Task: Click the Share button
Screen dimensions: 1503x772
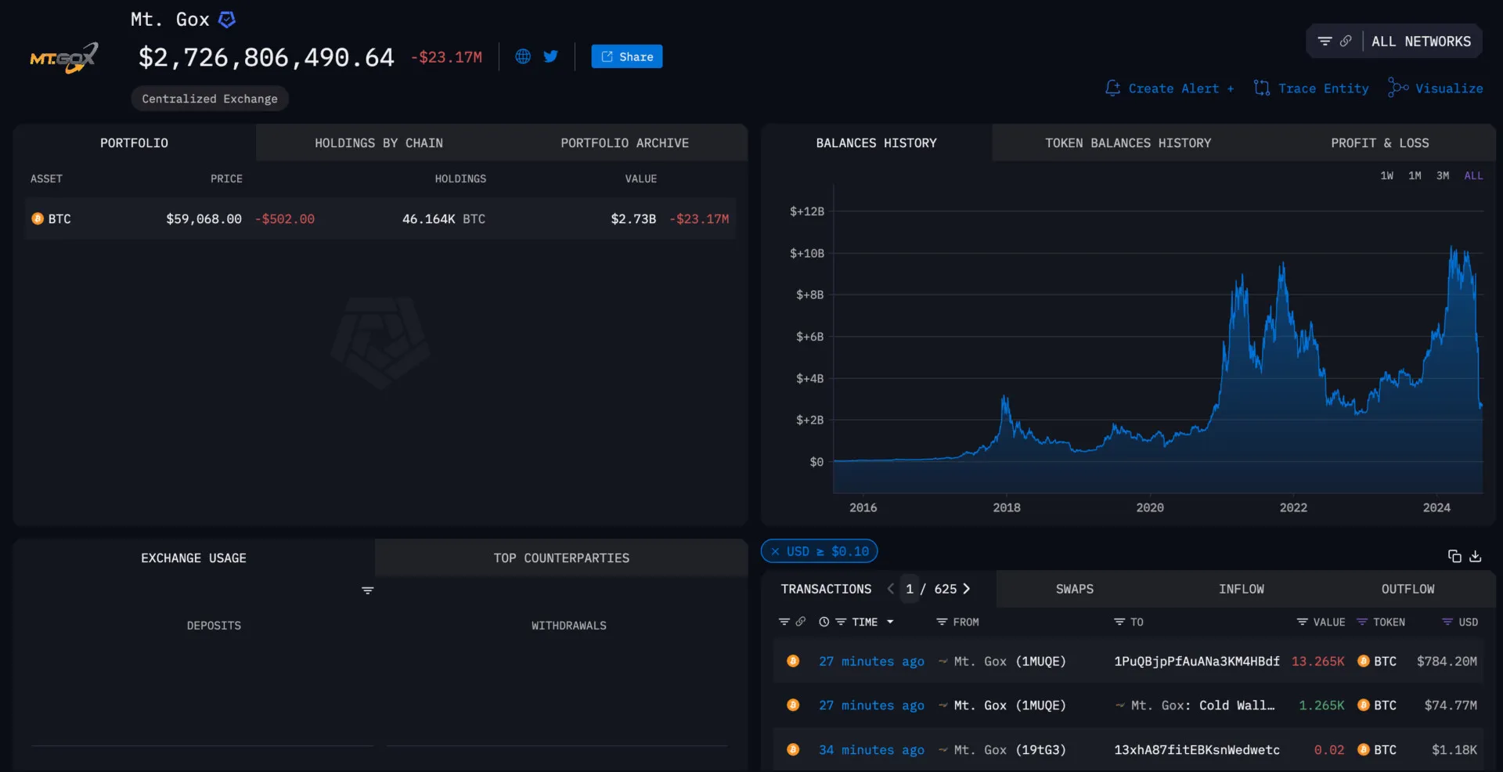Action: click(x=626, y=56)
